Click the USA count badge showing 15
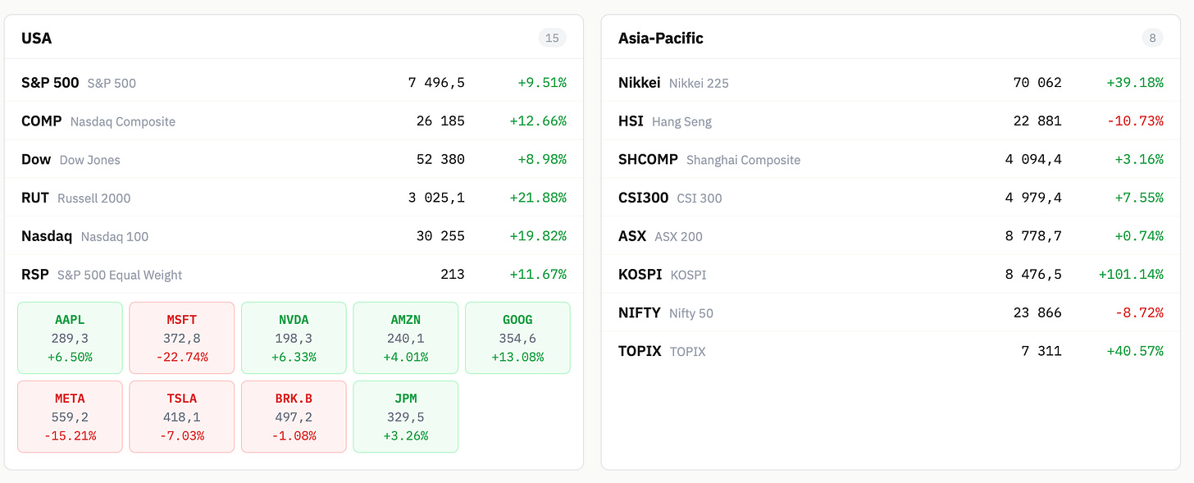 pyautogui.click(x=552, y=38)
